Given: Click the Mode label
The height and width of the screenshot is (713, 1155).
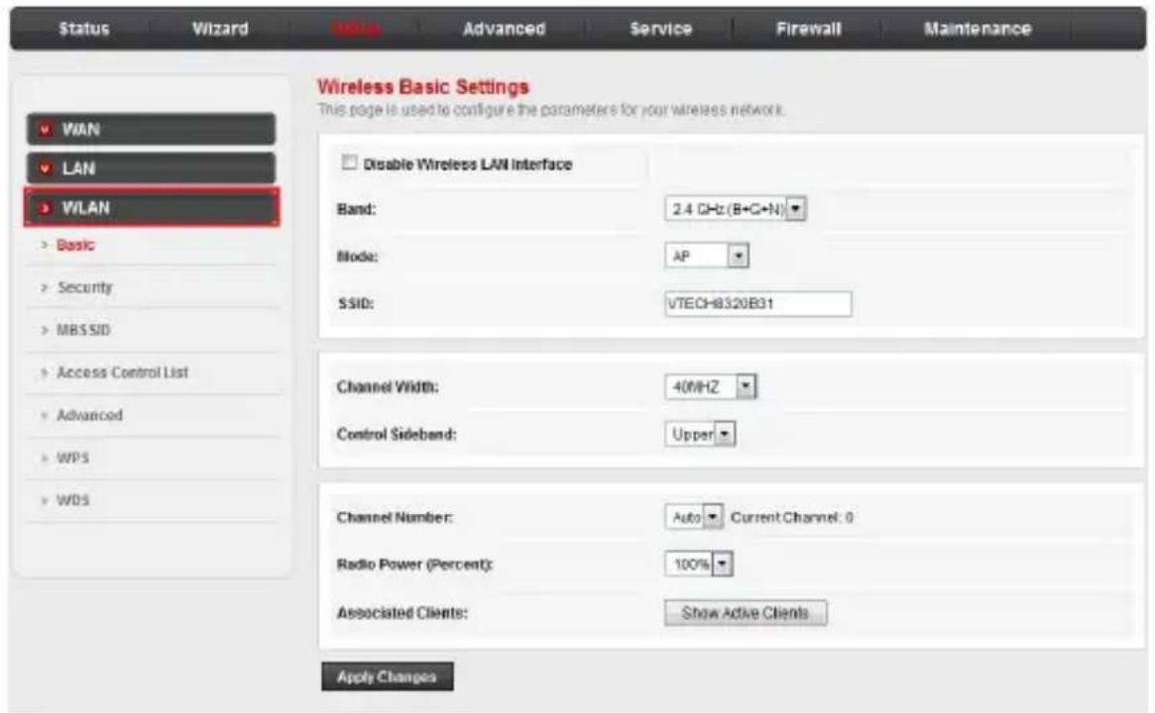Looking at the screenshot, I should click(357, 256).
